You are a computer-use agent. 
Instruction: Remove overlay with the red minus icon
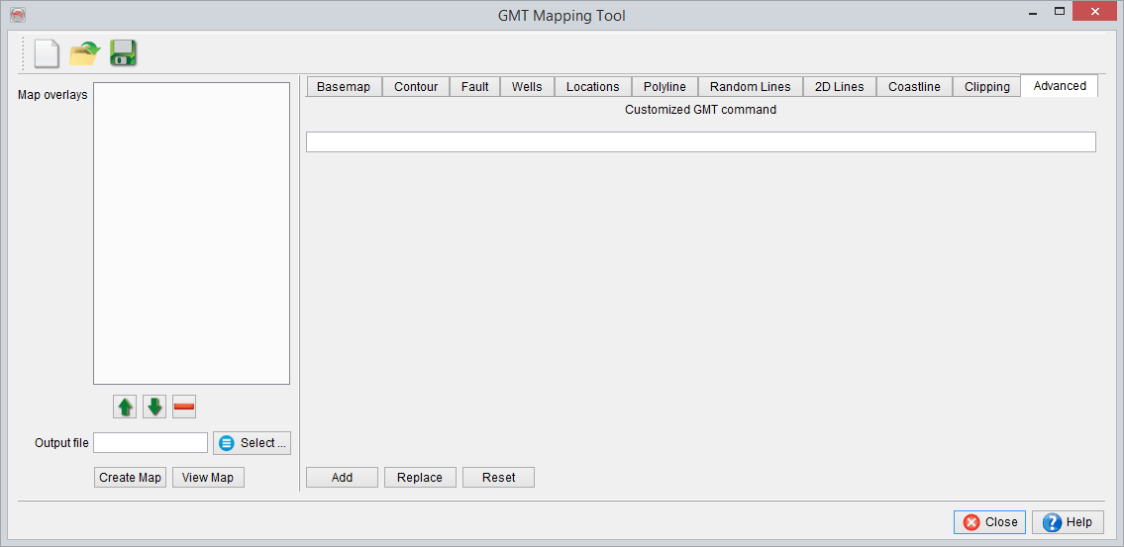[x=184, y=407]
